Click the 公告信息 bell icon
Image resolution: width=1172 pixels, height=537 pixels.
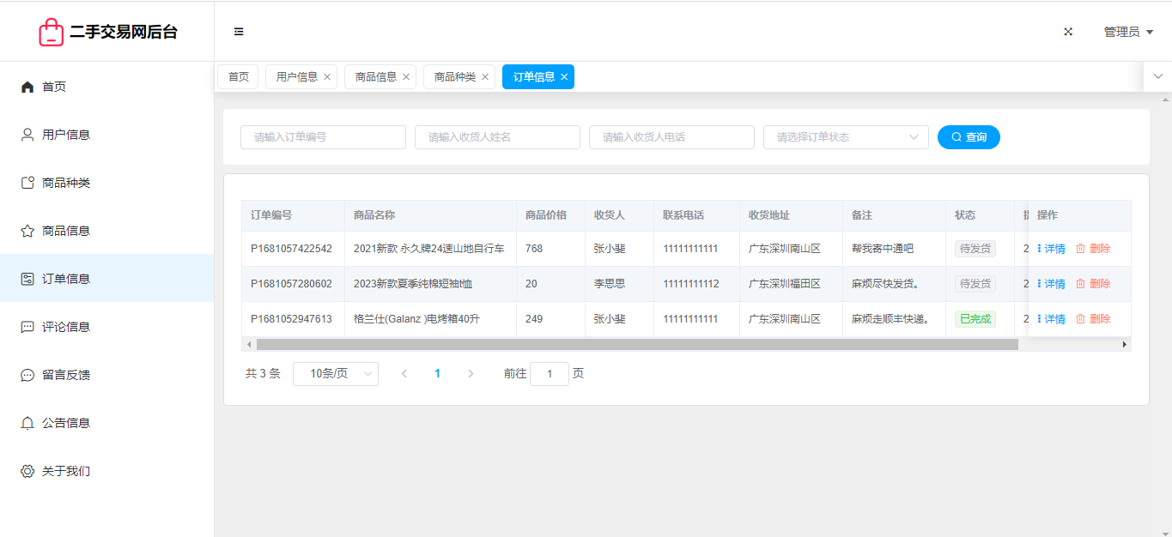(27, 423)
